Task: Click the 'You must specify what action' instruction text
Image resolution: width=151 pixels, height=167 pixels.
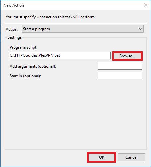Action: coord(50,17)
